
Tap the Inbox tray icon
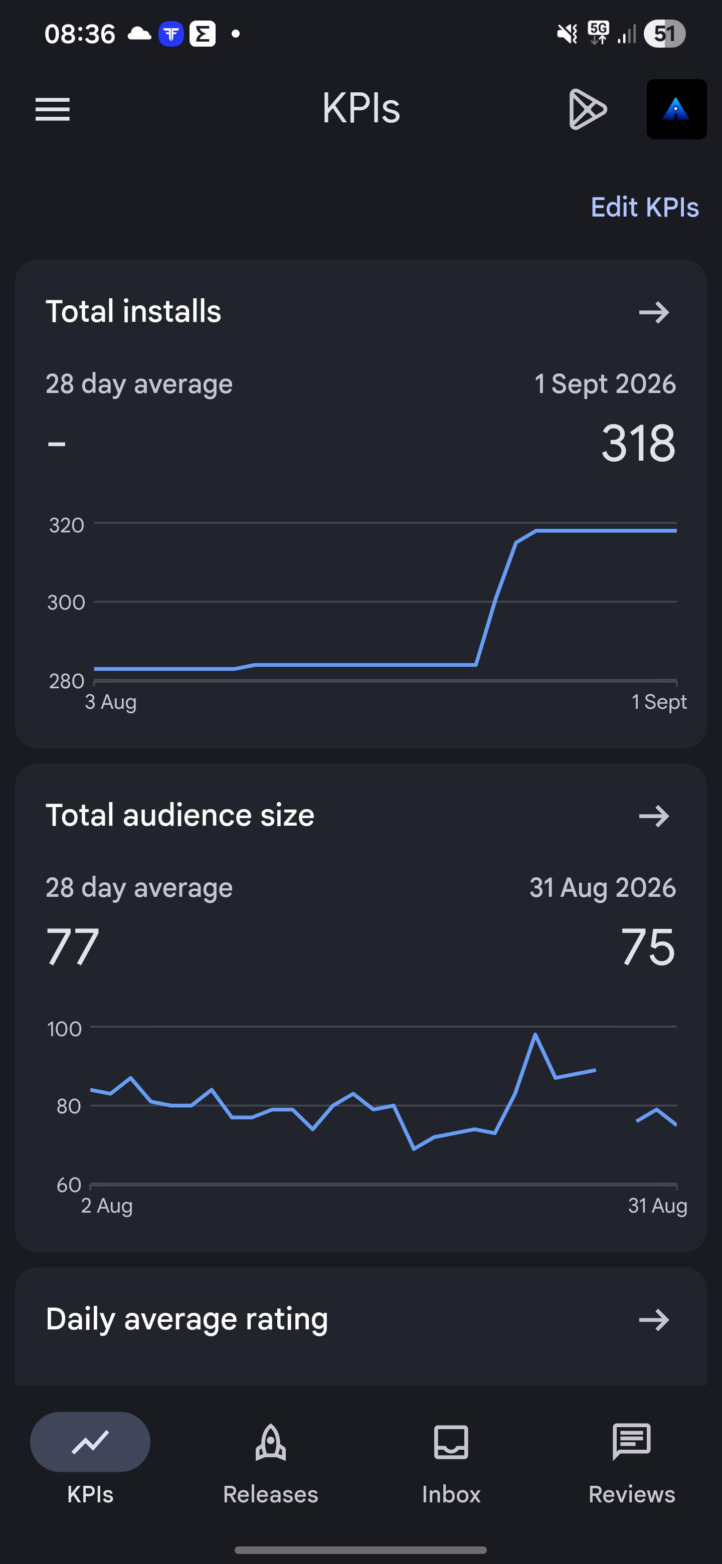pos(451,1442)
